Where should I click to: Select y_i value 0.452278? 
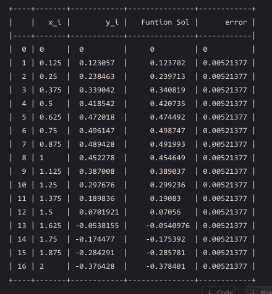tap(97, 158)
